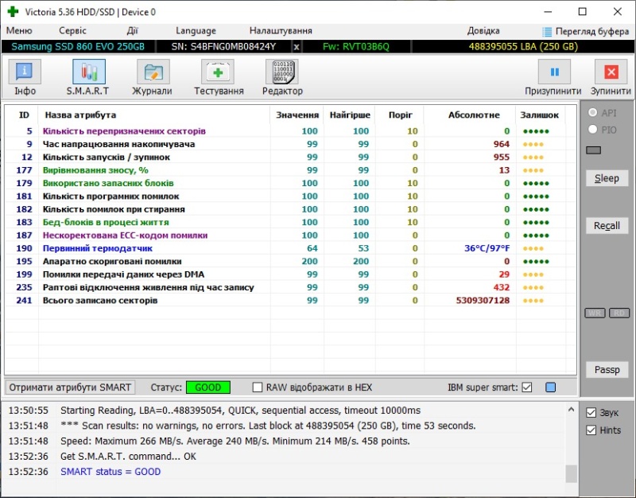Open the Language menu

click(196, 31)
